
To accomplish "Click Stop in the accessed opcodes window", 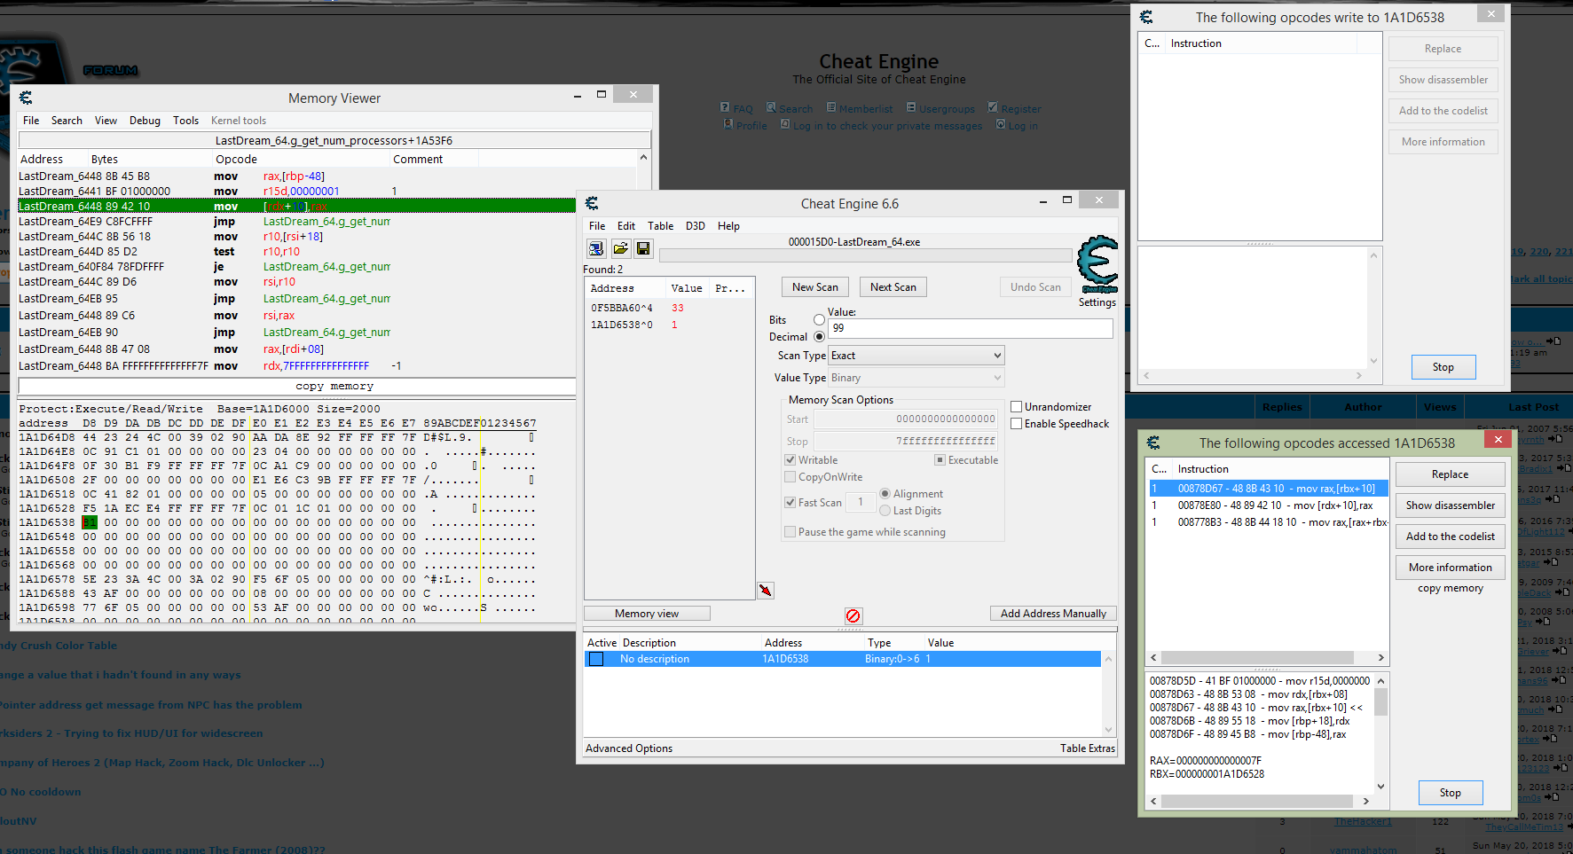I will click(x=1451, y=793).
